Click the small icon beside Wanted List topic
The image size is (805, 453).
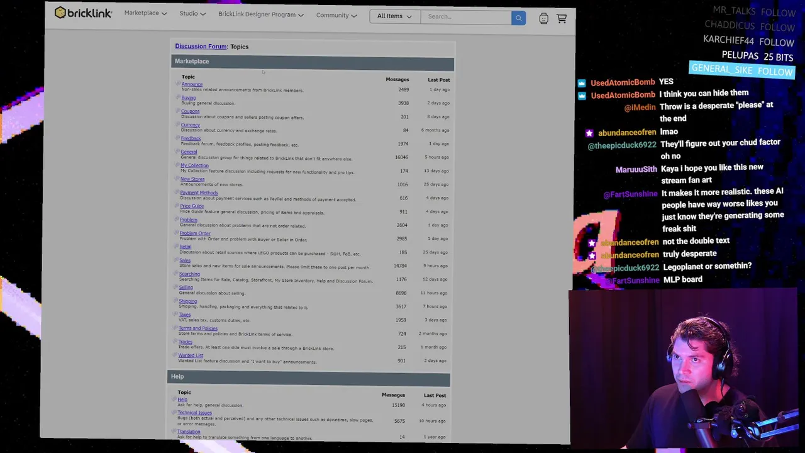pyautogui.click(x=175, y=355)
